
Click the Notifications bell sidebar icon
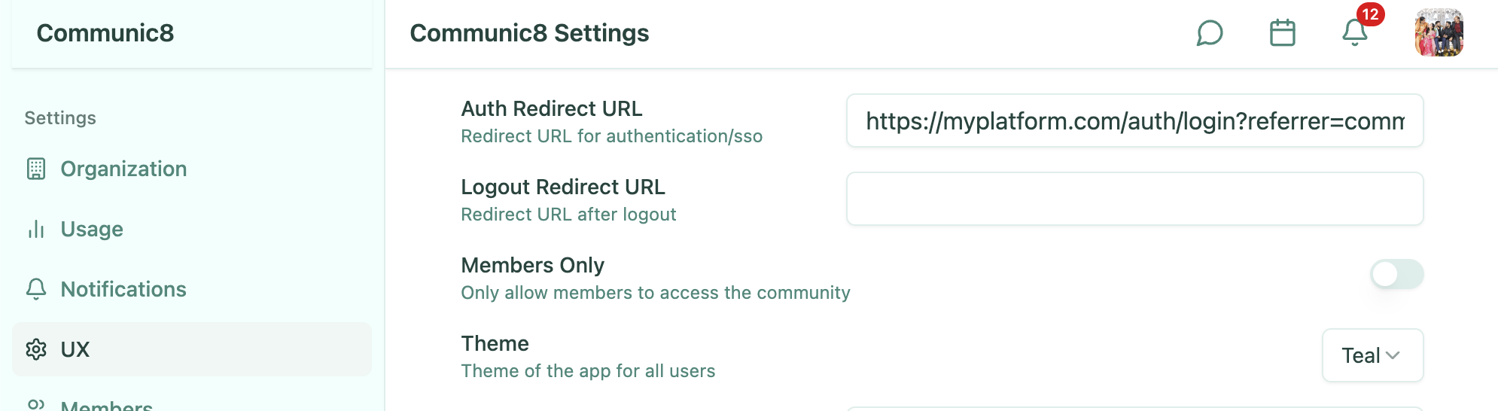tap(36, 289)
